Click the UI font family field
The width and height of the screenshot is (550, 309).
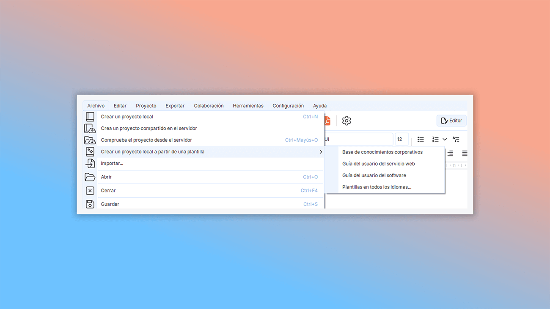357,139
